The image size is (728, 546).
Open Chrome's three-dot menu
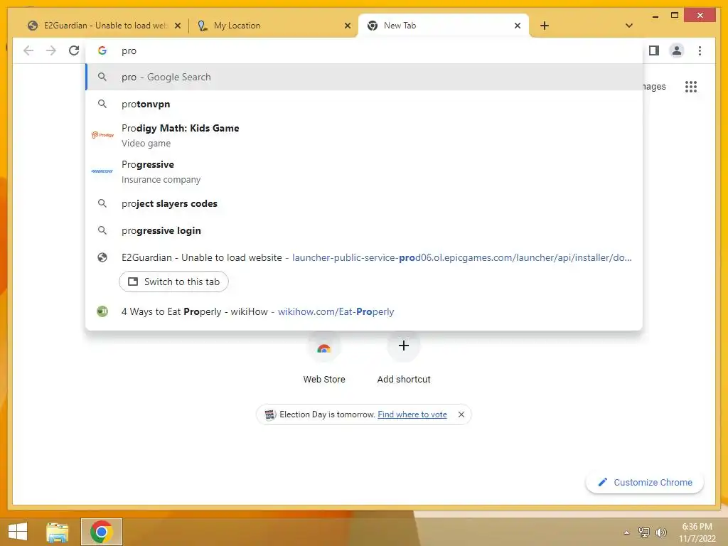click(700, 50)
